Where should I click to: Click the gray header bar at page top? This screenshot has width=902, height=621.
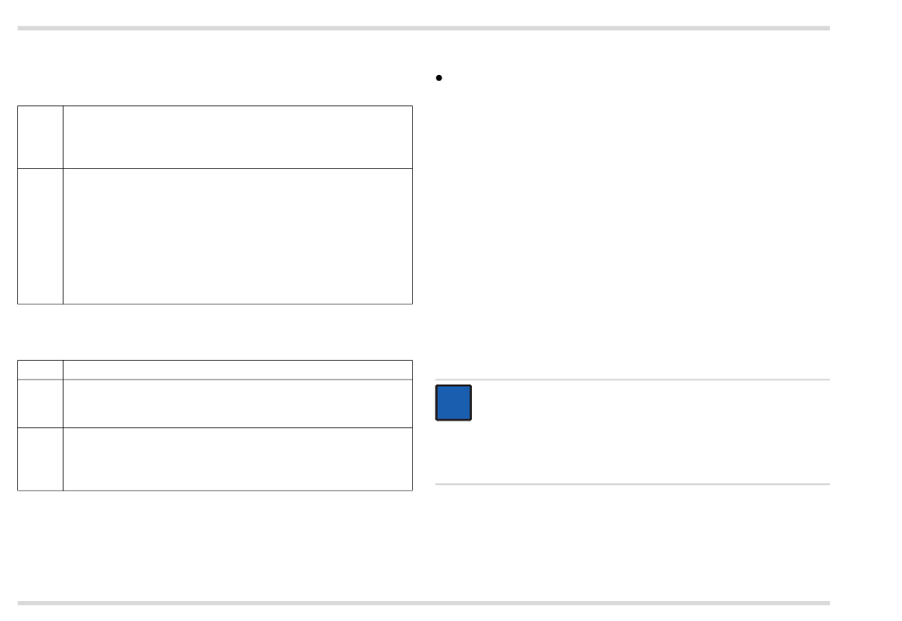(423, 28)
